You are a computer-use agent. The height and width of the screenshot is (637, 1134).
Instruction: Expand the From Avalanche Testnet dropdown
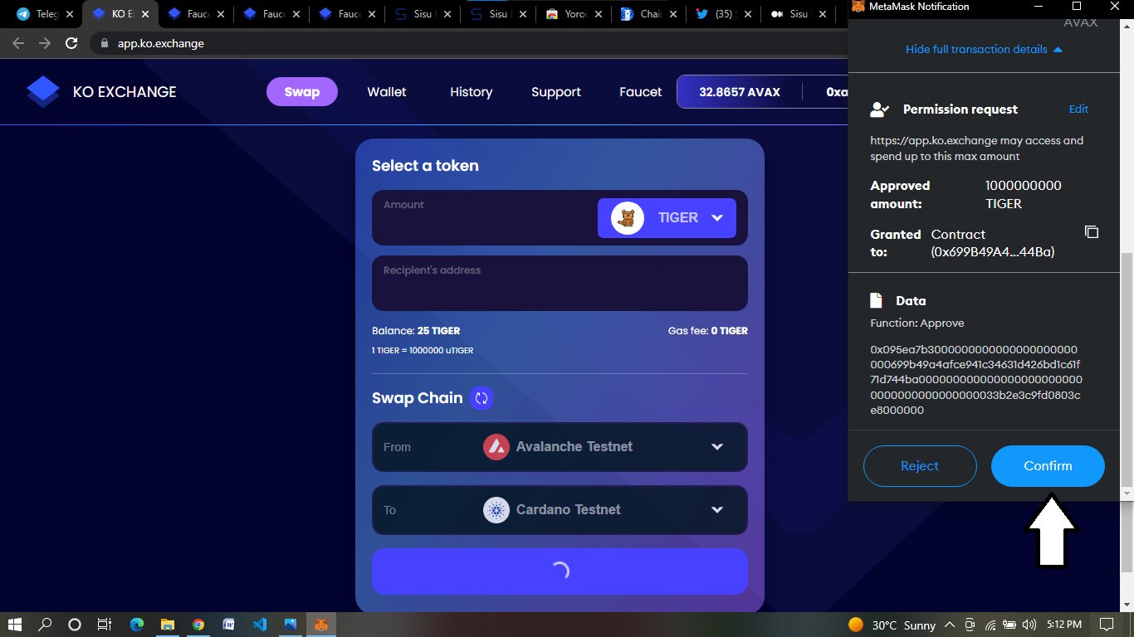[x=560, y=447]
